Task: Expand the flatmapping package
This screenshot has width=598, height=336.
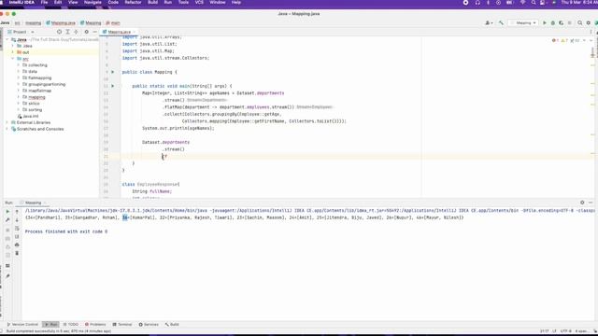Action: (x=19, y=78)
